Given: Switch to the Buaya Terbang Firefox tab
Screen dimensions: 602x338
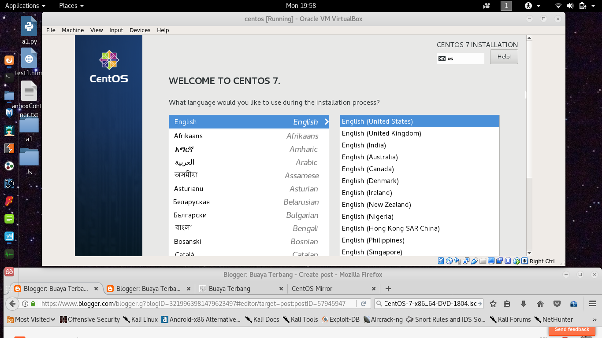Looking at the screenshot, I should pos(241,289).
